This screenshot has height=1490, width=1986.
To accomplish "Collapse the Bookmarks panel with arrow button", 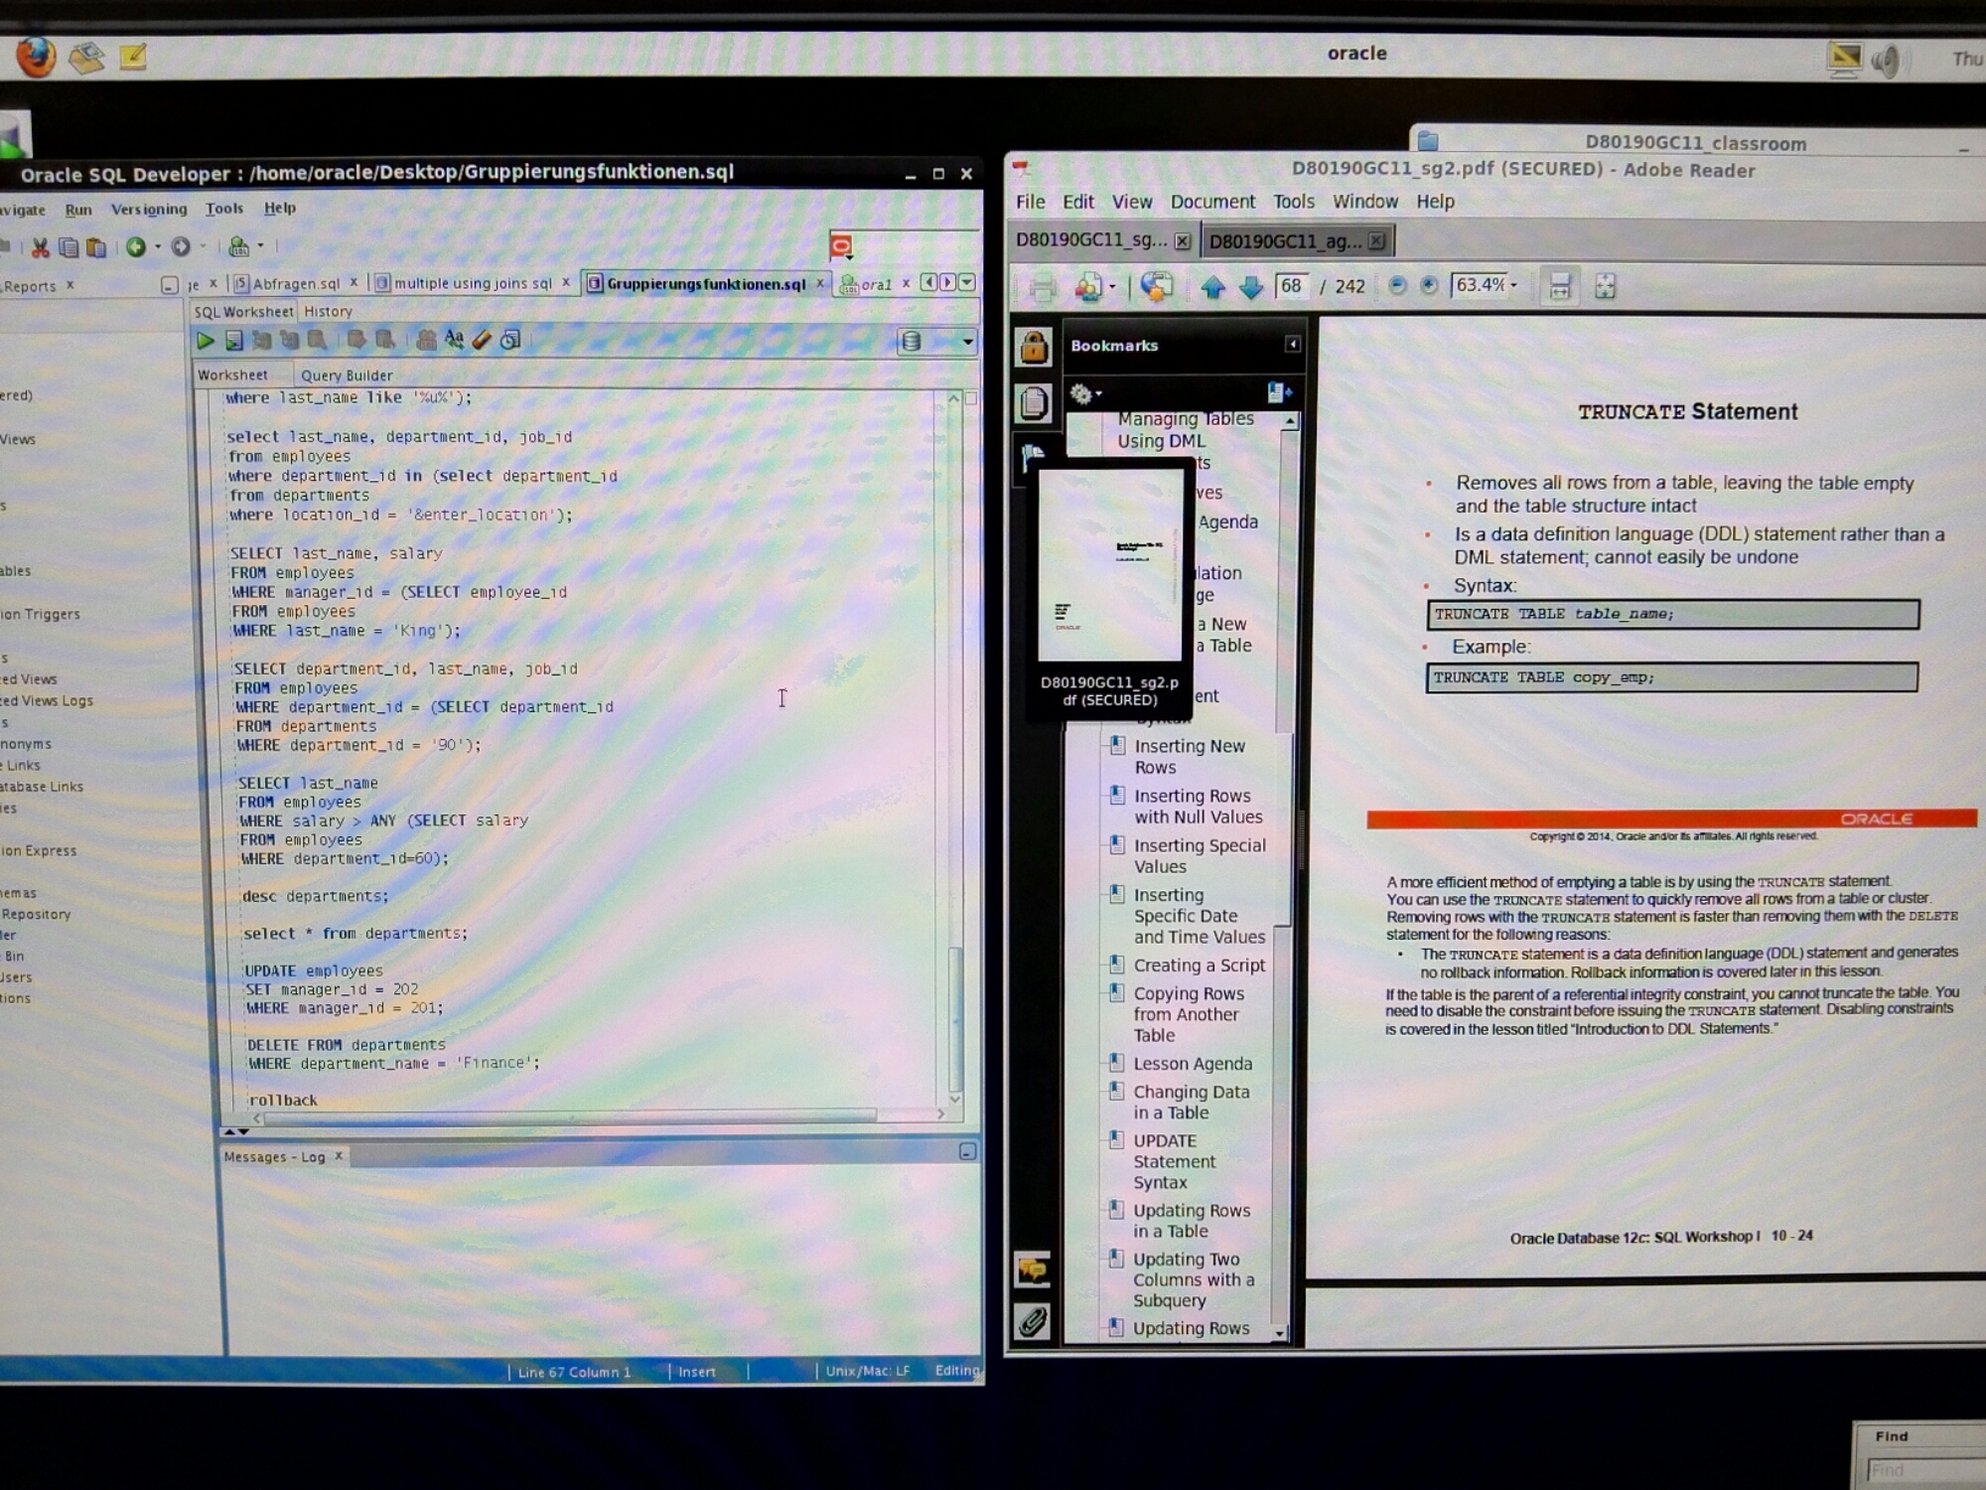I will click(1292, 345).
